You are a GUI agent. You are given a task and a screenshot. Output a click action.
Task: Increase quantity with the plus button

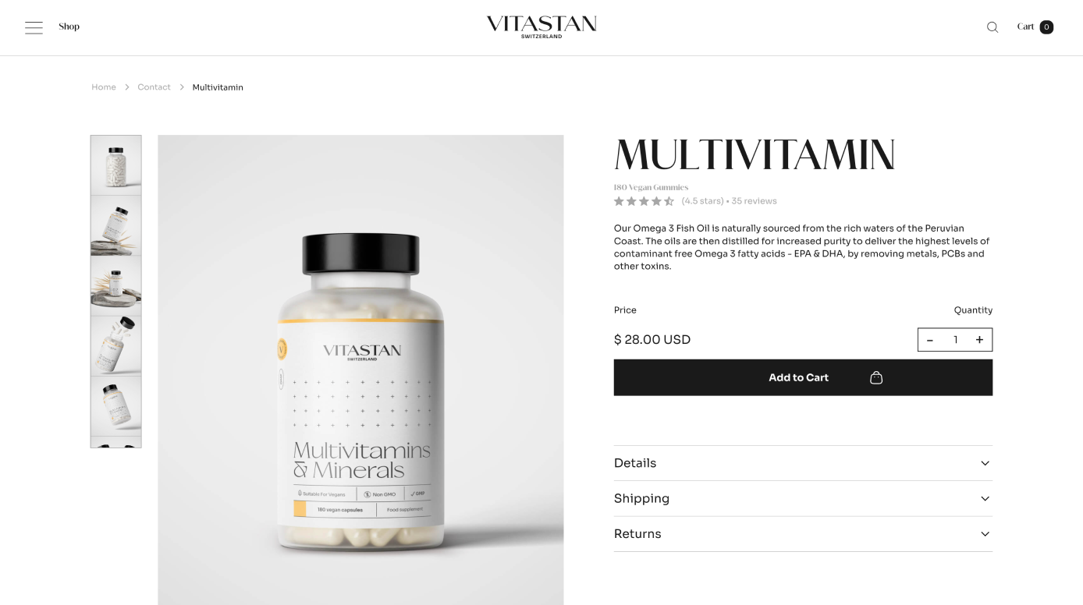[x=979, y=340]
